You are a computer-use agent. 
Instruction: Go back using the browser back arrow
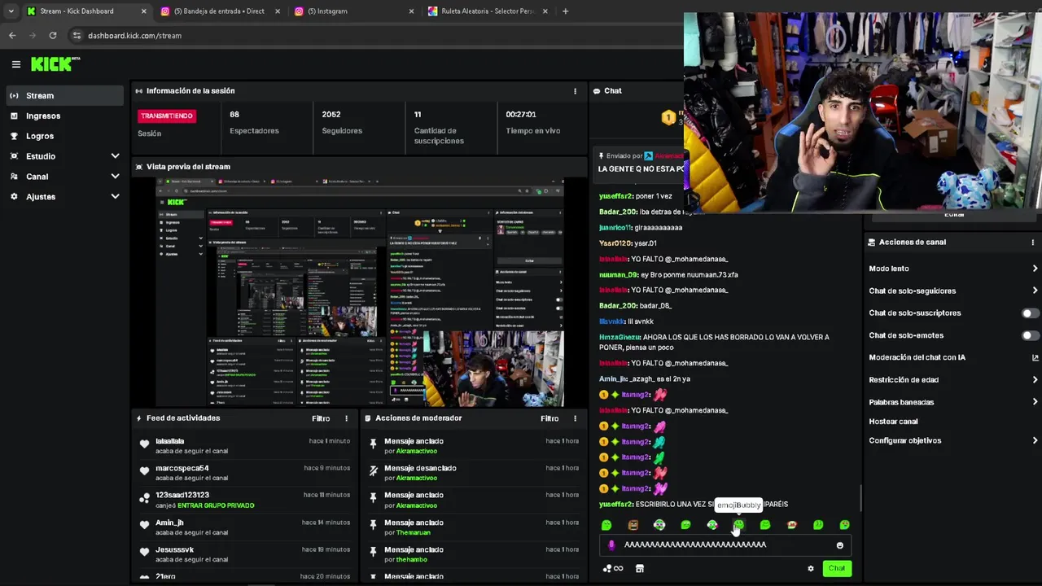12,35
